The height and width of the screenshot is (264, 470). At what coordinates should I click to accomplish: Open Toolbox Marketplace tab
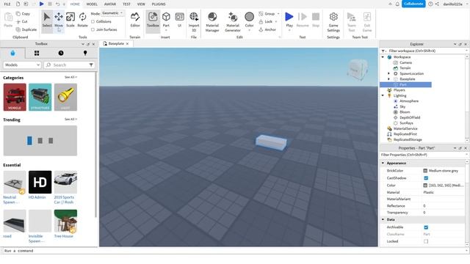12,53
